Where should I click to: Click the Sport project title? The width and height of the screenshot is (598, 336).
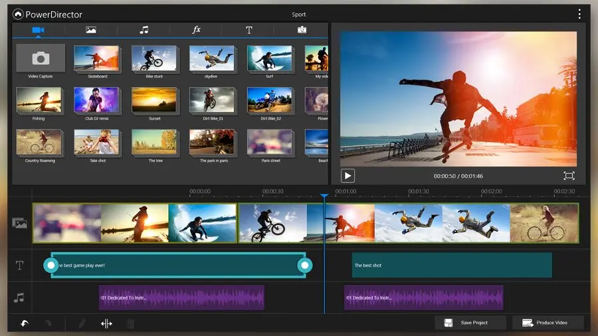(x=298, y=15)
